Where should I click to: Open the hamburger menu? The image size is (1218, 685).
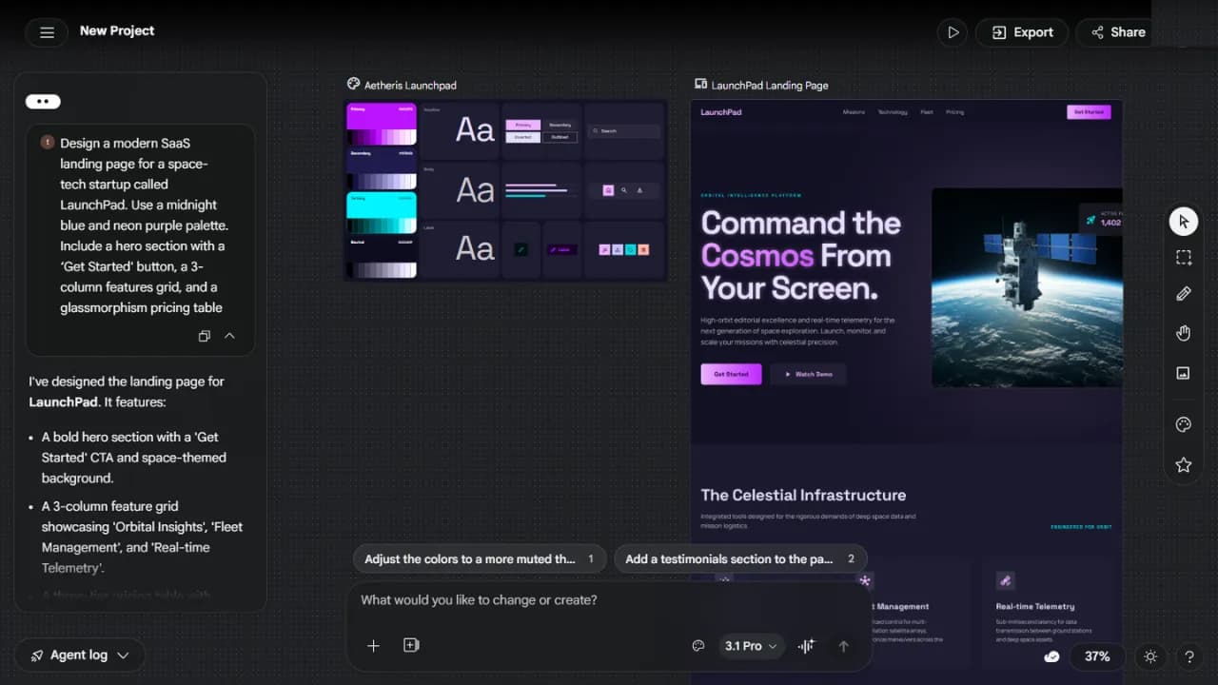pyautogui.click(x=47, y=32)
